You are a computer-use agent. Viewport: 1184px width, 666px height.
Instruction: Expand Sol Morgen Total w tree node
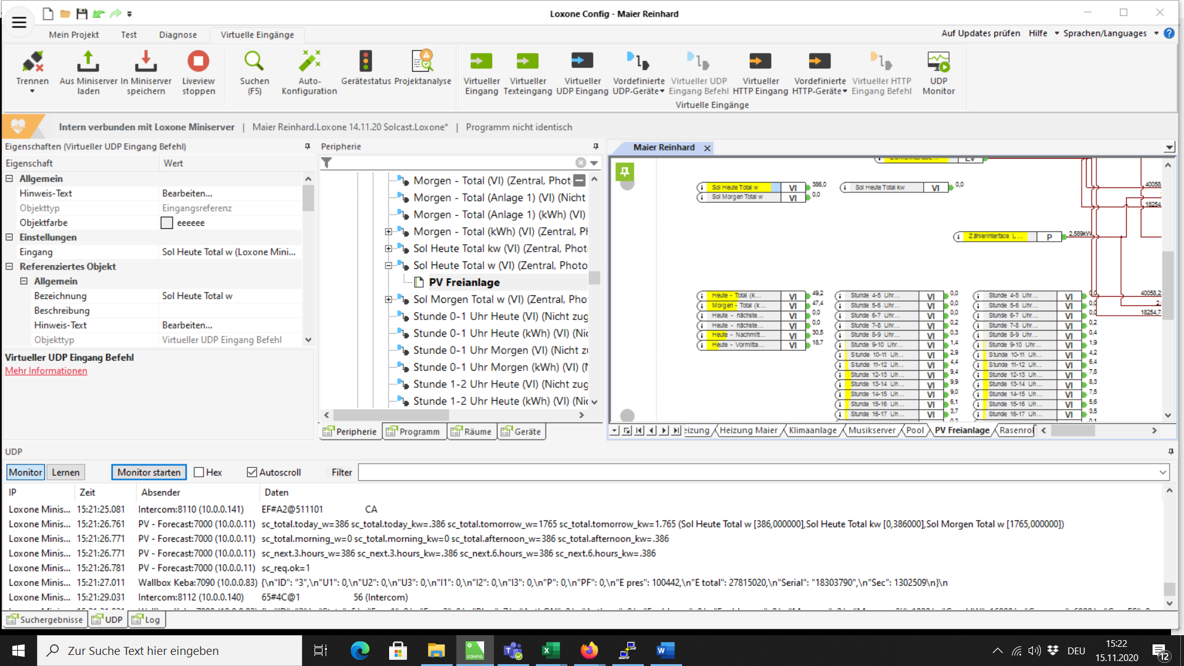click(388, 300)
